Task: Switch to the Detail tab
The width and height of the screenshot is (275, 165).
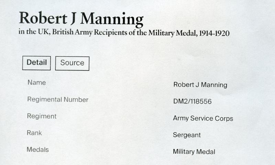Action: (36, 63)
